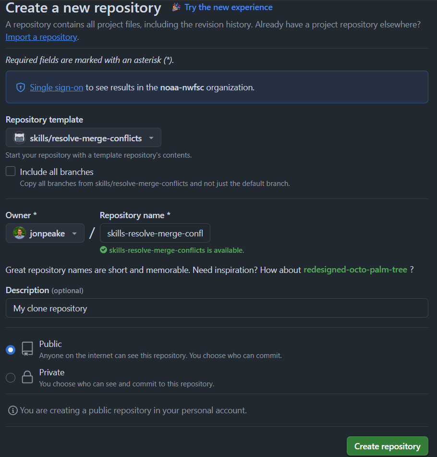
Task: Click the Octocat avatar in template selector
Action: (x=20, y=137)
